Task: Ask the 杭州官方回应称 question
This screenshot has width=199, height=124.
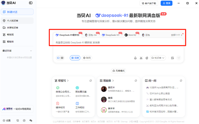Action: click(x=162, y=112)
